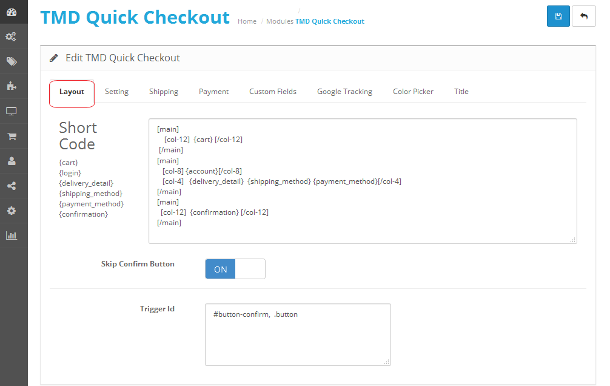The width and height of the screenshot is (610, 386).
Task: Click the Home breadcrumb link
Action: 247,21
